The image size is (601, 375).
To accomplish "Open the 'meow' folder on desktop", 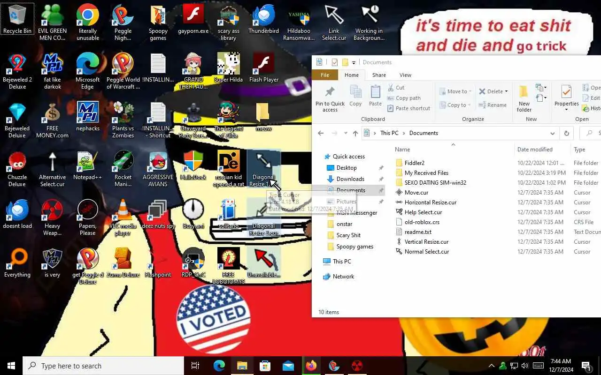I will (x=263, y=117).
